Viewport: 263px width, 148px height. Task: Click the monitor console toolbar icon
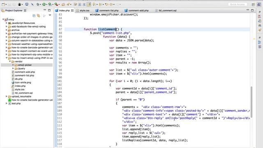tap(27, 5)
